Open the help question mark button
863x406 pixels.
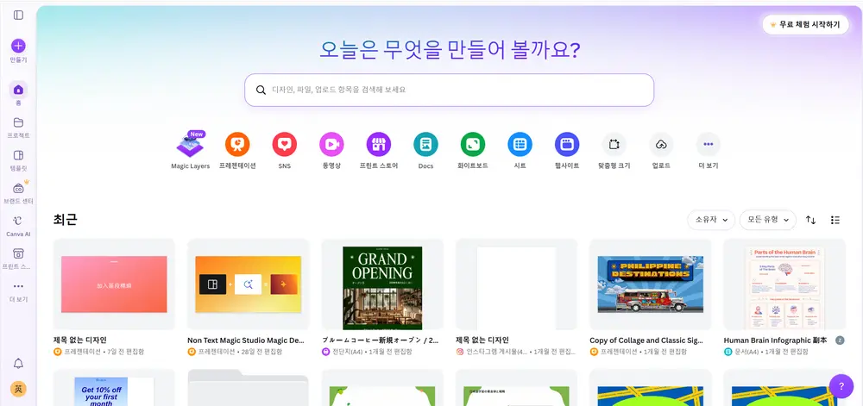[x=841, y=386]
